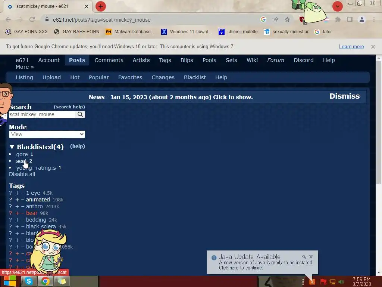Open the Popular posts link
382x287 pixels.
pyautogui.click(x=98, y=77)
